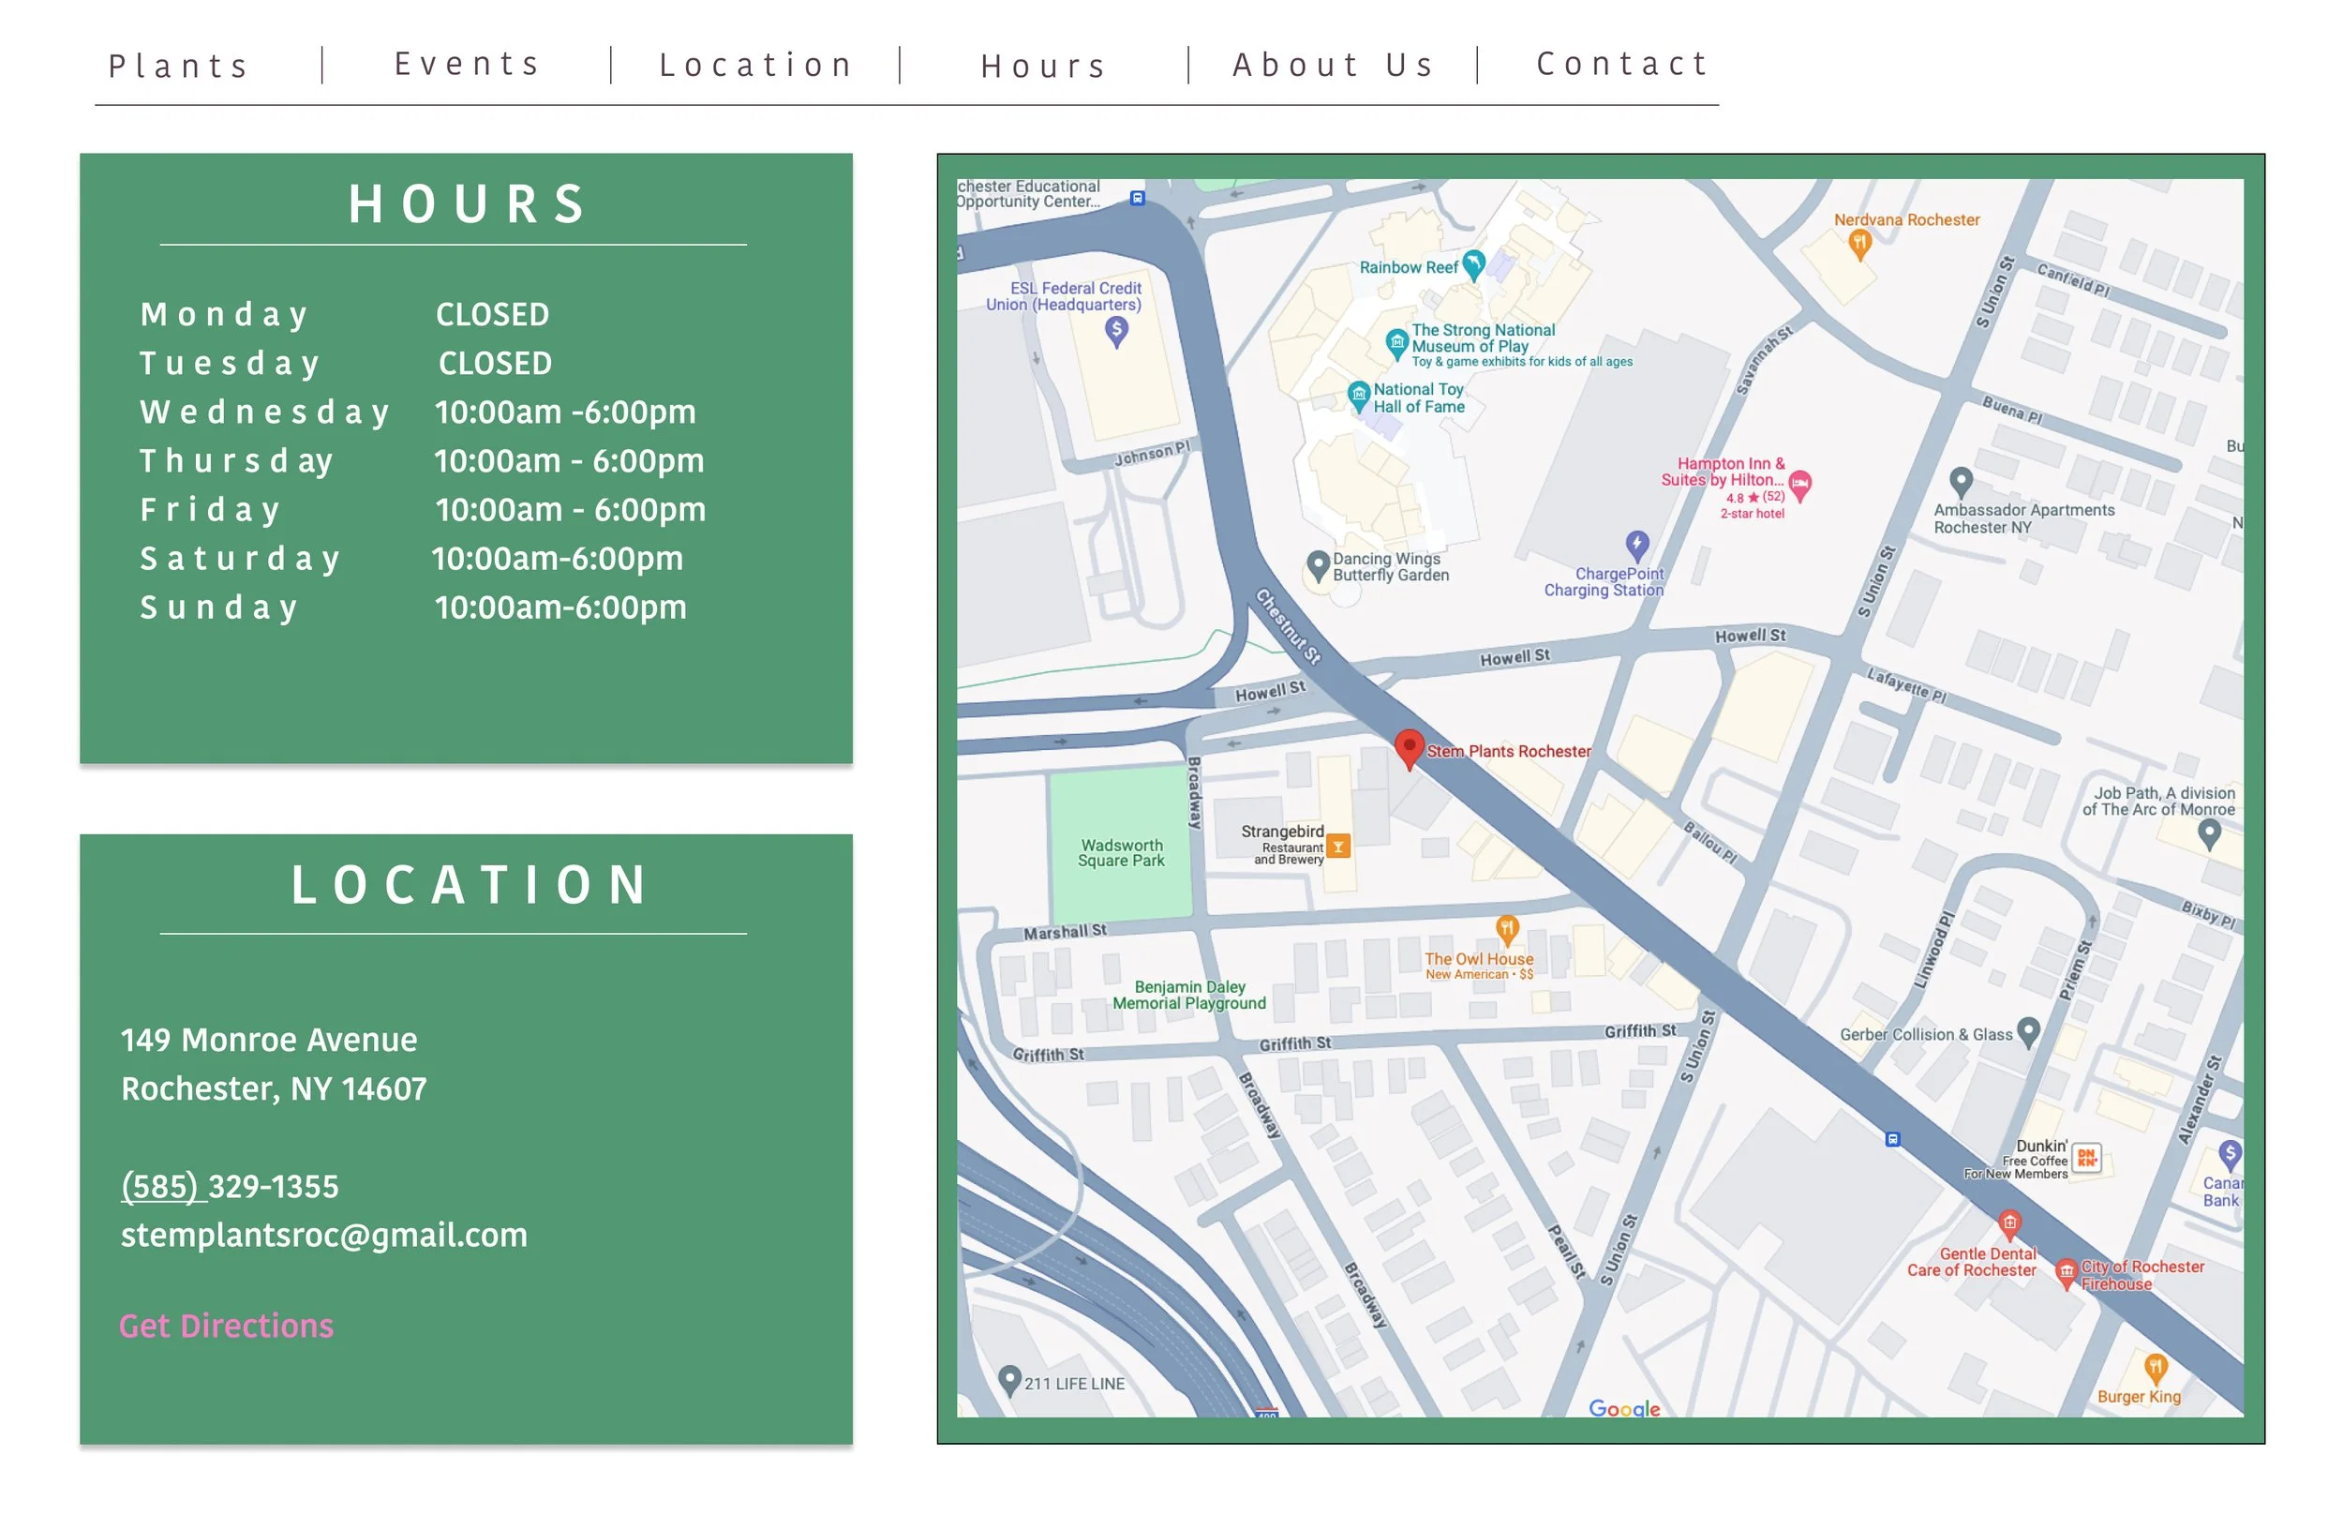Navigate to the Contact page
The width and height of the screenshot is (2343, 1515).
tap(1622, 64)
